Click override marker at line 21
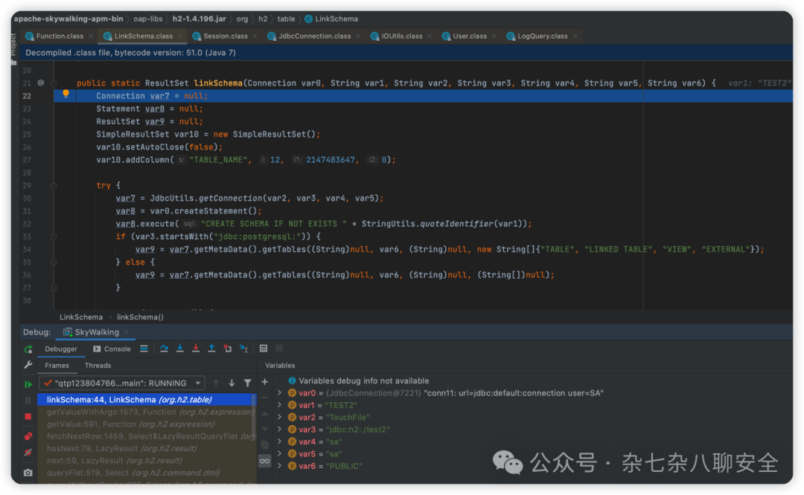Image resolution: width=804 pixels, height=495 pixels. click(x=40, y=83)
